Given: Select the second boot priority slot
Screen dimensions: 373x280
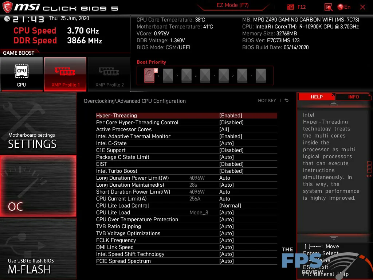Looking at the screenshot, I should tap(168, 76).
